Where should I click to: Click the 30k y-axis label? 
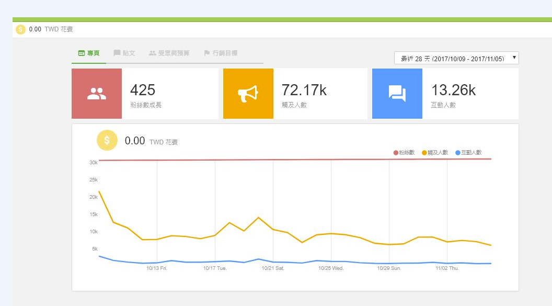(x=93, y=162)
